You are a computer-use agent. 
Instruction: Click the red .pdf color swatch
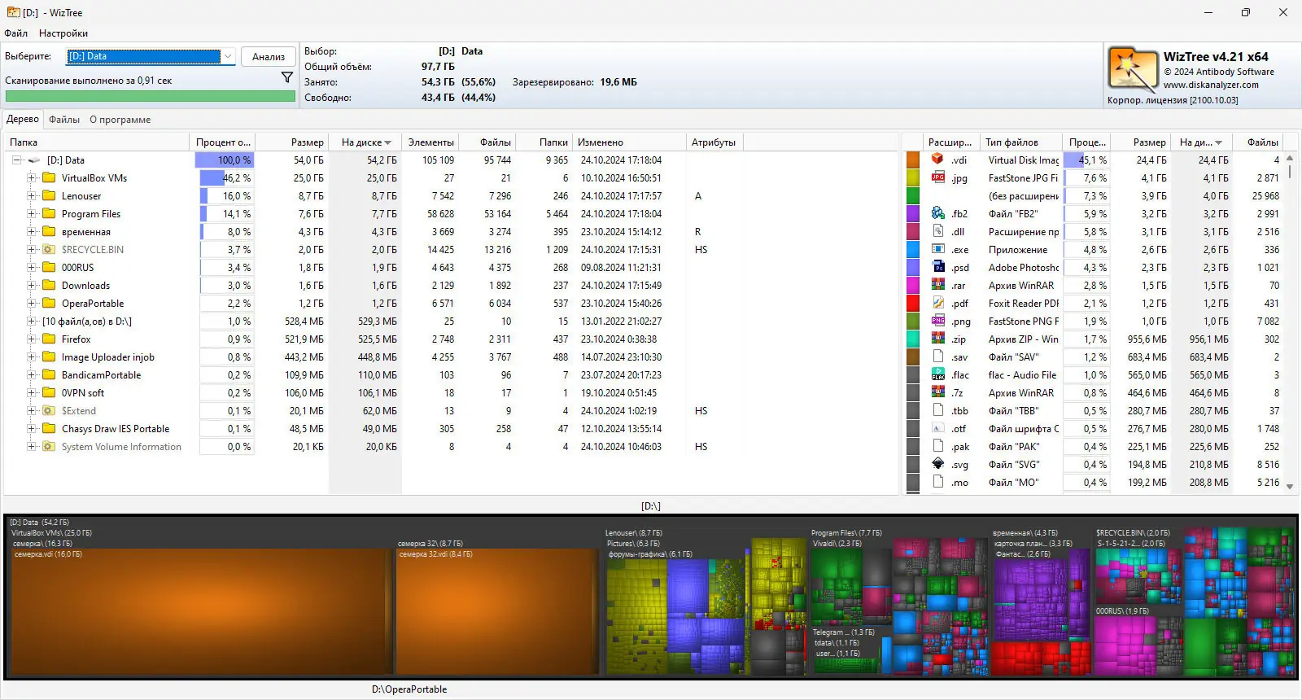coord(913,303)
